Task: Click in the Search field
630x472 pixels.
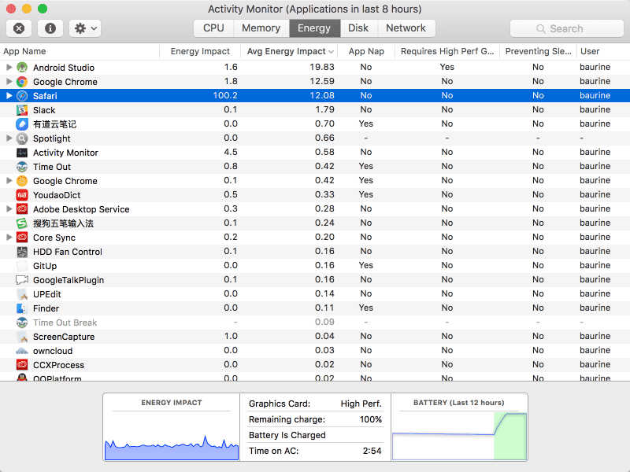Action: pyautogui.click(x=565, y=28)
